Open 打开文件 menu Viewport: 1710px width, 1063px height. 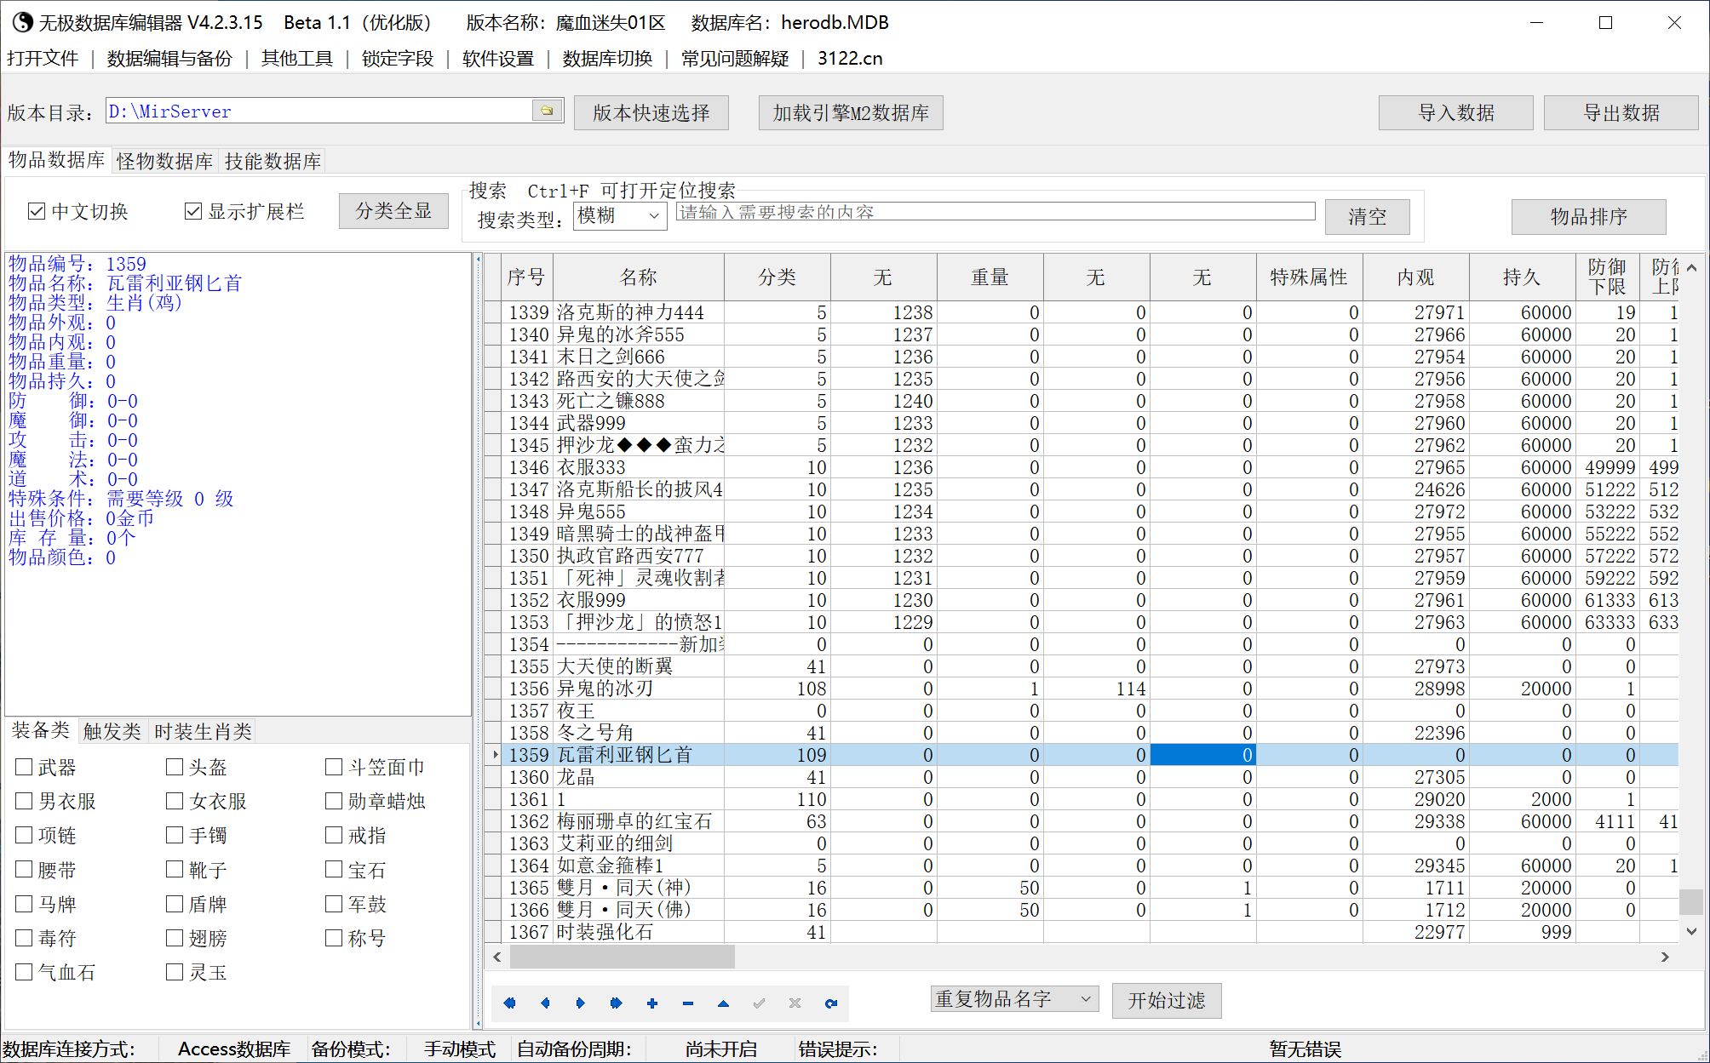pos(43,58)
